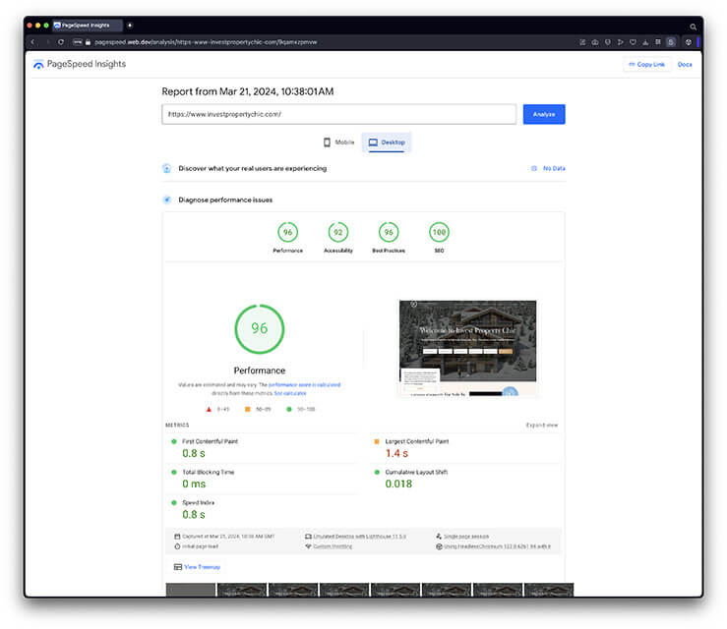Click the Custom throttling link
The width and height of the screenshot is (727, 629).
pyautogui.click(x=333, y=546)
